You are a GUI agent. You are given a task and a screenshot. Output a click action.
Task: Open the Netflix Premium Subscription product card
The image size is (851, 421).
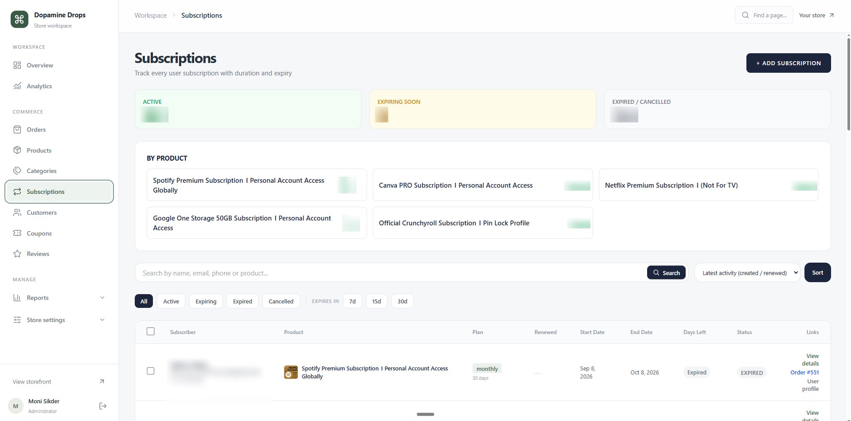tap(708, 185)
